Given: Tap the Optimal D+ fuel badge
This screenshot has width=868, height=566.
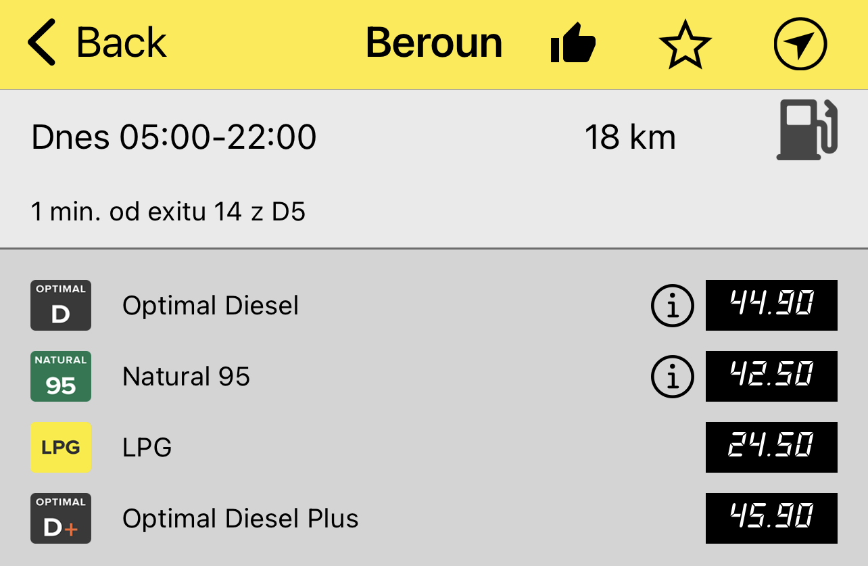Looking at the screenshot, I should click(x=61, y=519).
